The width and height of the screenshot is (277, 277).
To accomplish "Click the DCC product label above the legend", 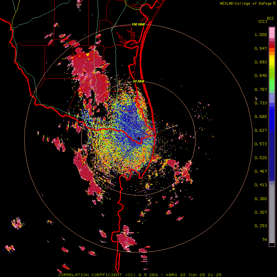I will (271, 18).
